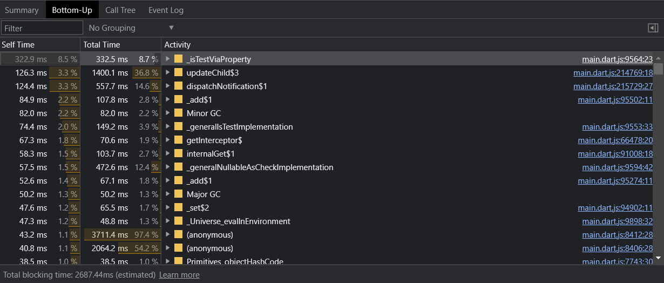Select the Bottom-Up tab
Image resolution: width=664 pixels, height=283 pixels.
click(x=72, y=10)
